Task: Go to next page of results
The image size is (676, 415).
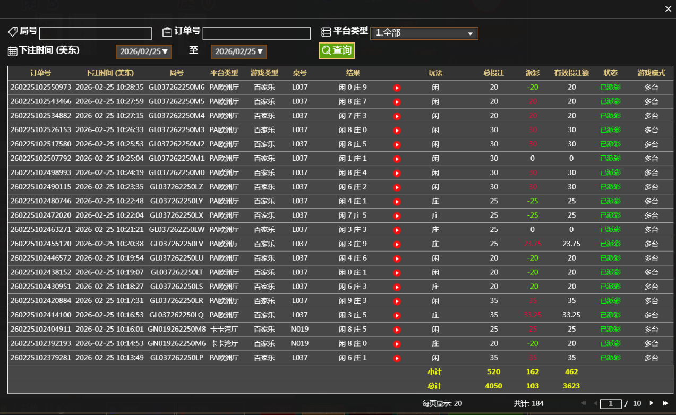Action: [652, 403]
